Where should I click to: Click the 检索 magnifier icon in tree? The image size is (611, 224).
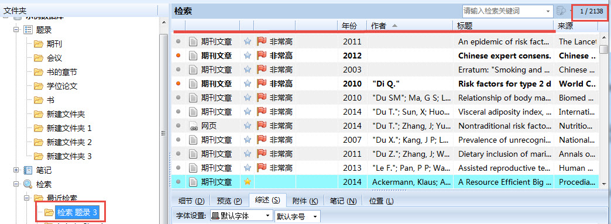tap(28, 184)
